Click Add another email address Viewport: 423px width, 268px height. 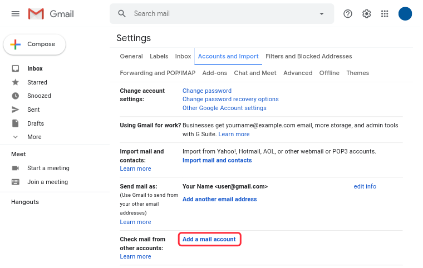[220, 199]
